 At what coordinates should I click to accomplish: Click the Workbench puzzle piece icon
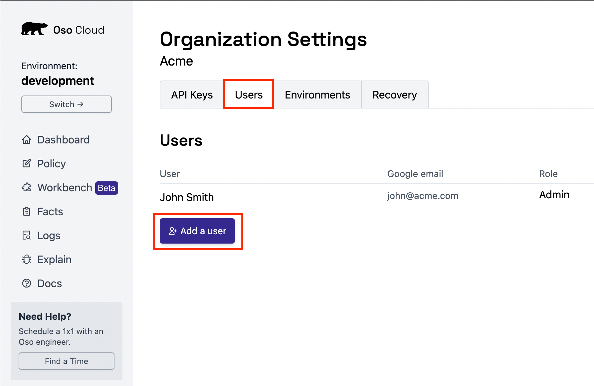point(27,188)
